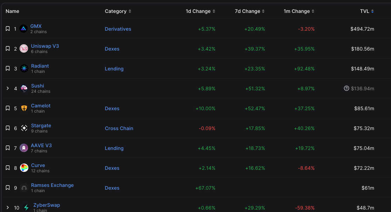This screenshot has width=391, height=212.
Task: Save Camelot to bookmarks
Action: 8,108
